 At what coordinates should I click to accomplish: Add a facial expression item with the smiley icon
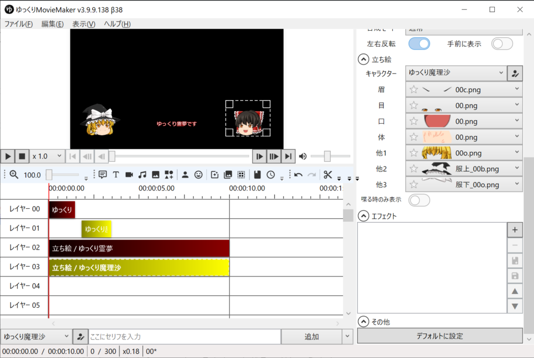[198, 175]
